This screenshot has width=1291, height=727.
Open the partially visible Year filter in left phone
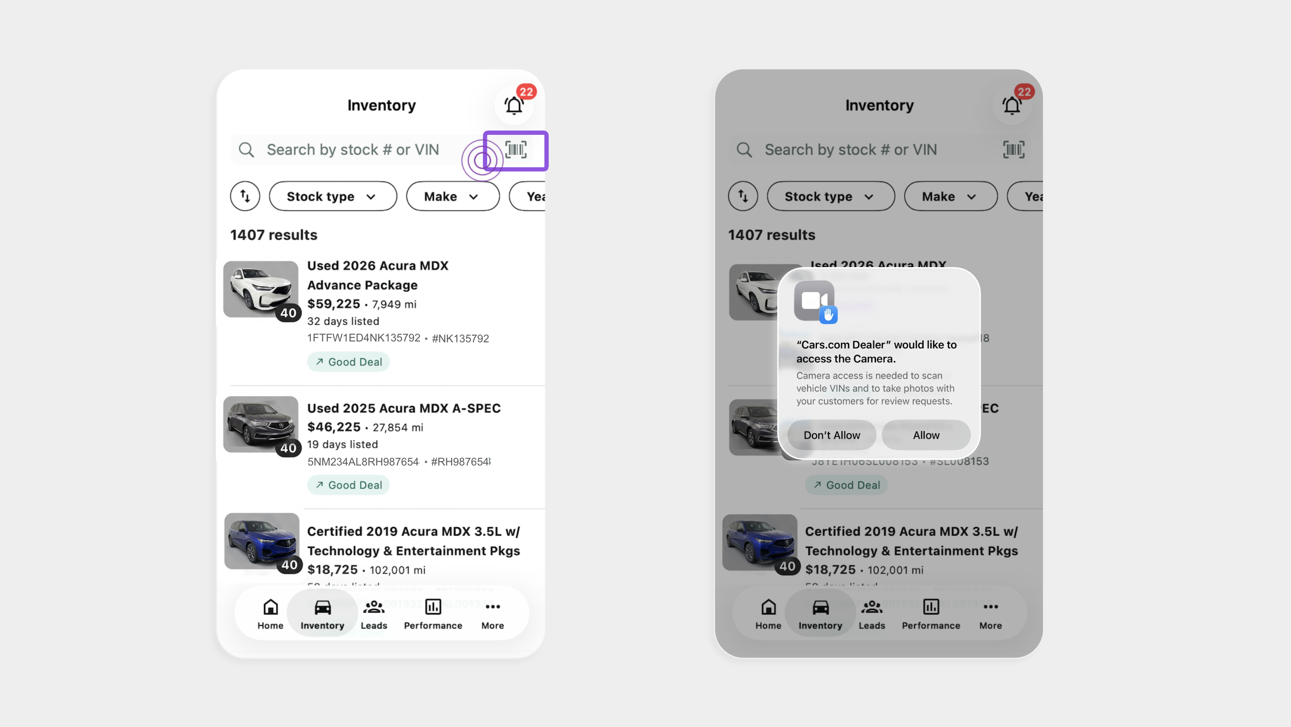point(527,196)
